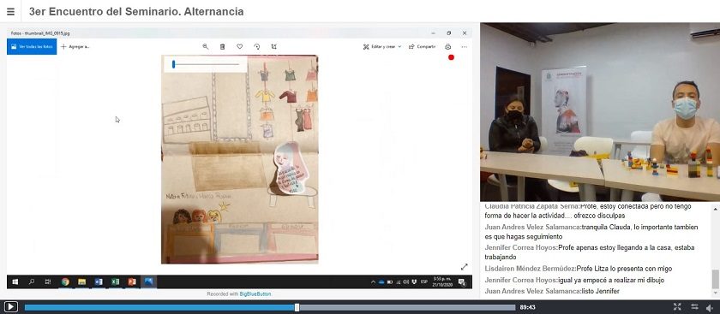Screen dimensions: 720x314
Task: Click the 'Compartir' share button
Action: coord(422,46)
